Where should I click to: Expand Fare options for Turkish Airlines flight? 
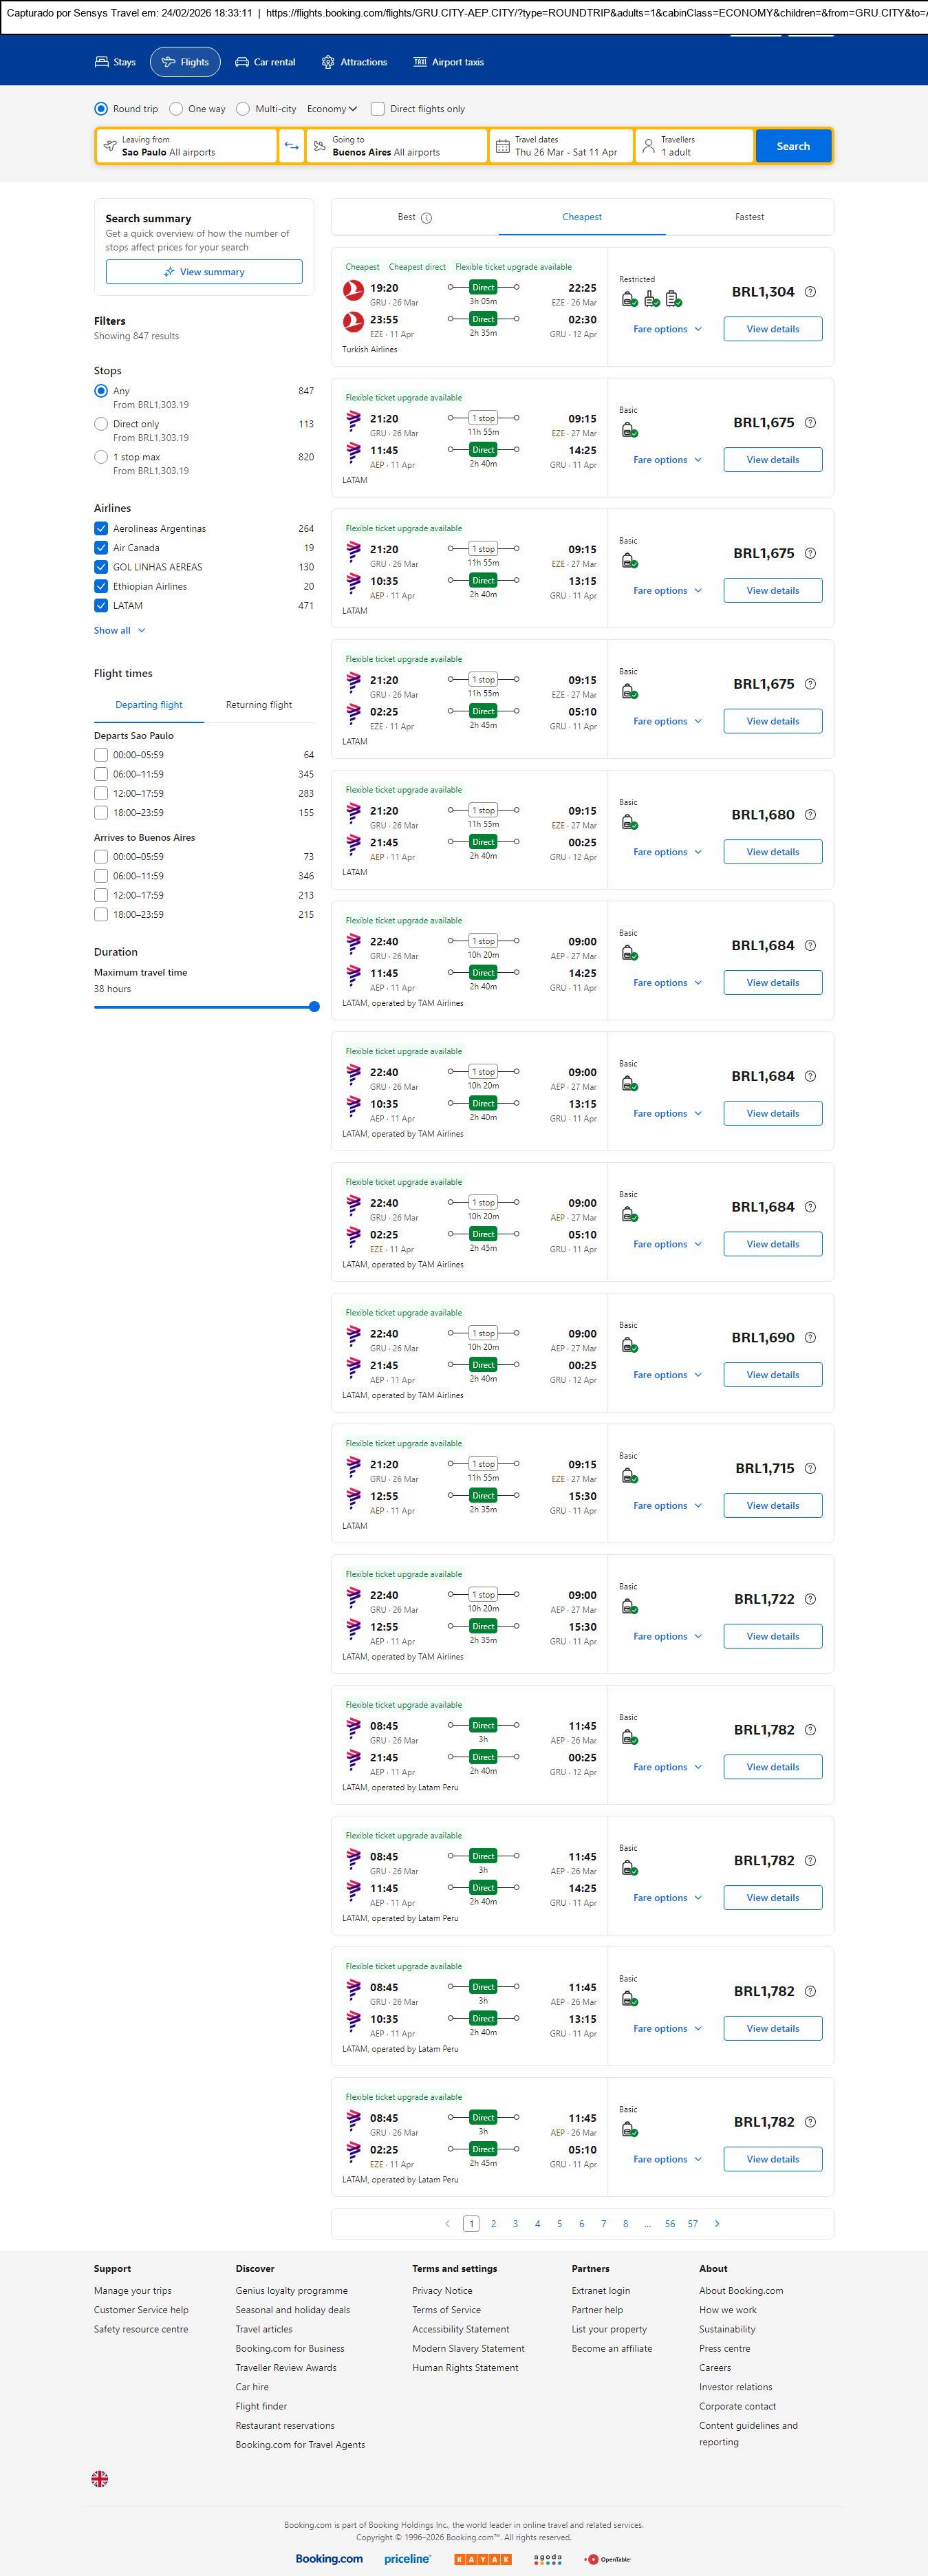click(x=667, y=329)
